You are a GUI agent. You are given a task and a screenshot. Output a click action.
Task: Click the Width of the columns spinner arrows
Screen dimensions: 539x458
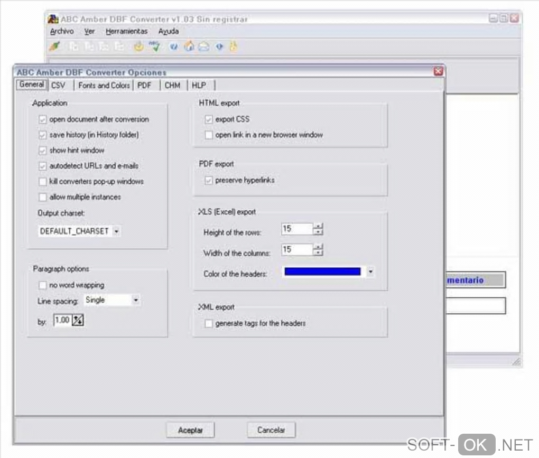pos(318,250)
